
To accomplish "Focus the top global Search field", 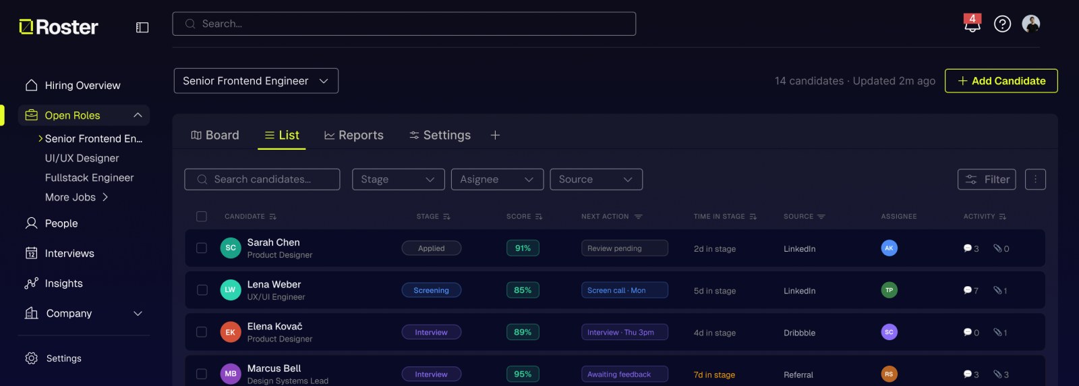I will 404,24.
